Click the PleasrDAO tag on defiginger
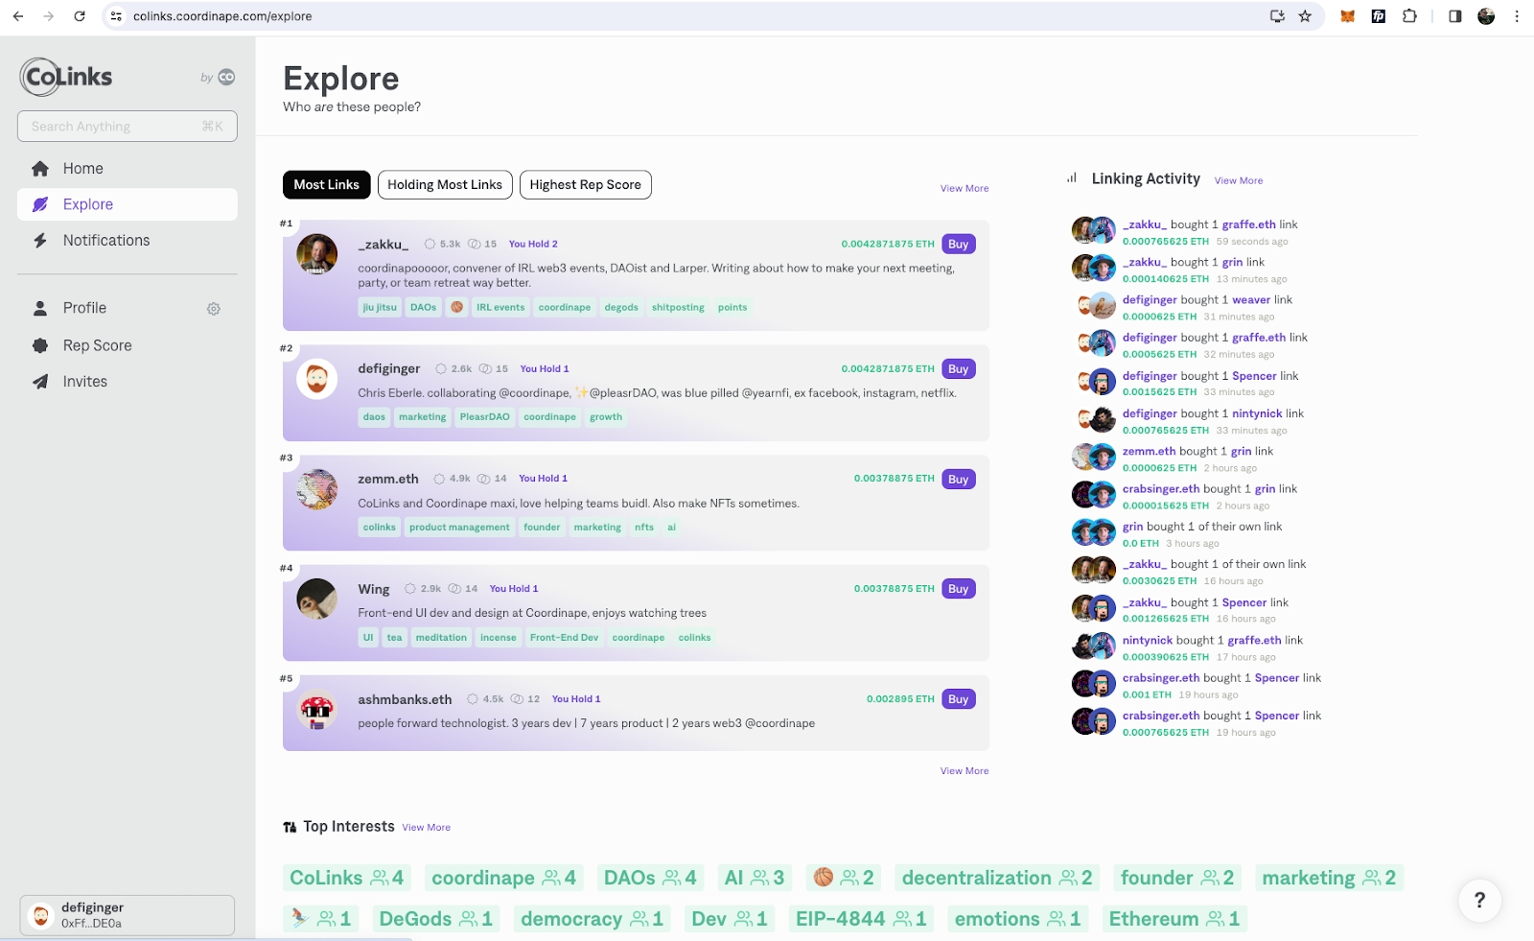 tap(484, 417)
